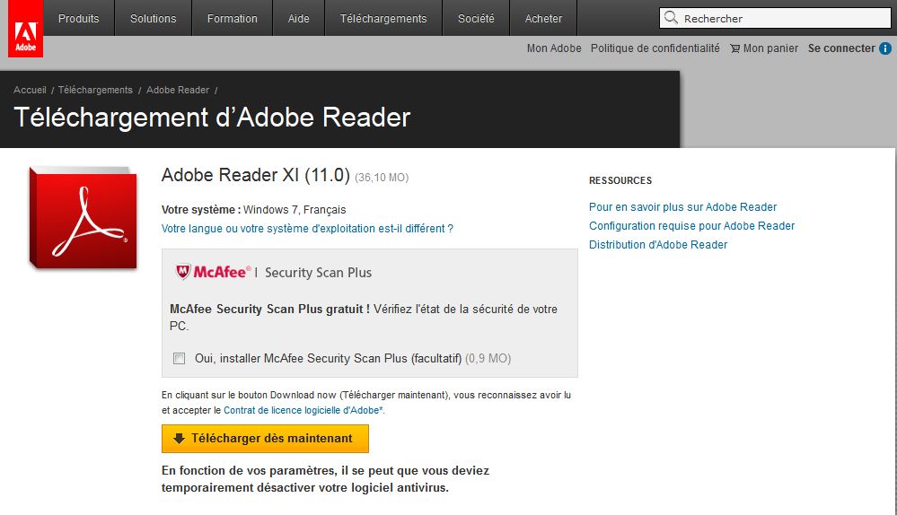Select the Formation menu item
Viewport: 897px width, 515px height.
pyautogui.click(x=233, y=18)
